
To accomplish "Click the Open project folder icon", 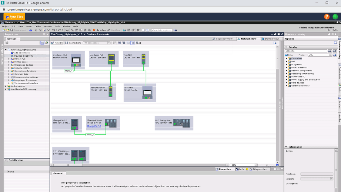I will (x=8, y=30).
